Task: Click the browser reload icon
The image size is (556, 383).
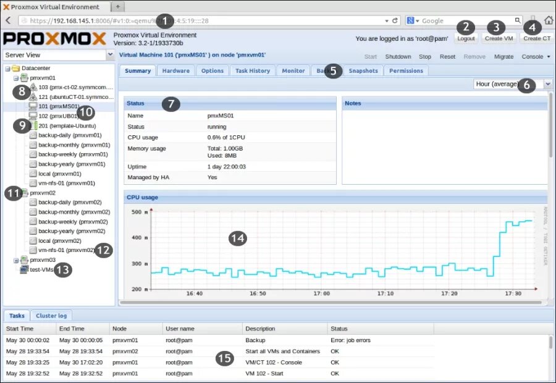Action: pyautogui.click(x=395, y=20)
